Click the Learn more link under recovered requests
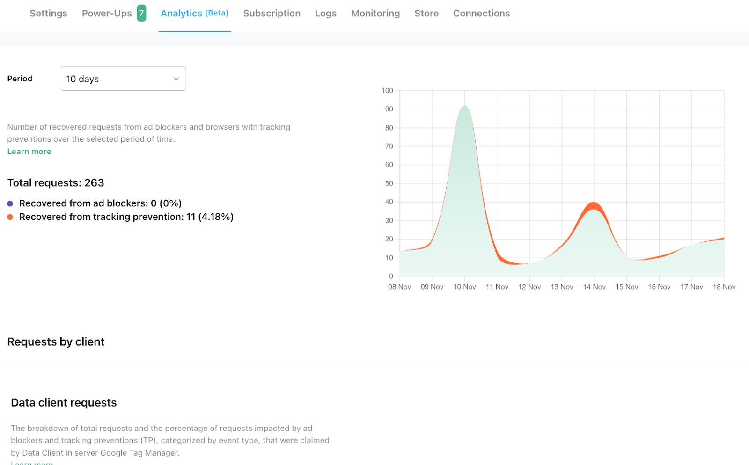The image size is (749, 465). 29,151
